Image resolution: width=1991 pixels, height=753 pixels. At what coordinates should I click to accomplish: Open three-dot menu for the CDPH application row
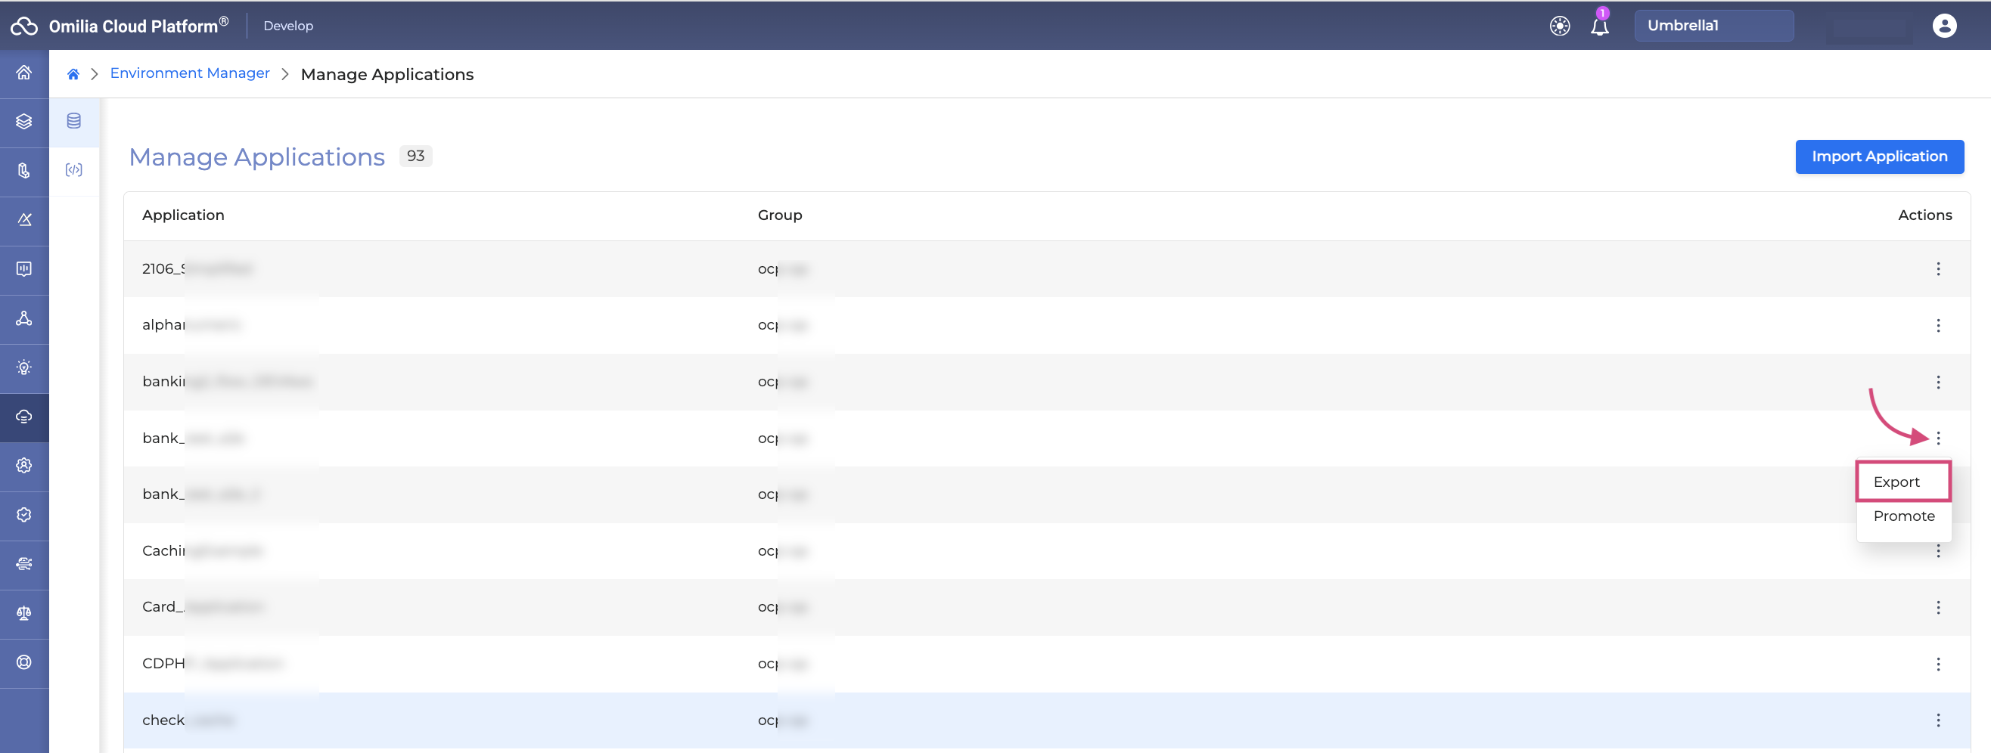(1938, 665)
